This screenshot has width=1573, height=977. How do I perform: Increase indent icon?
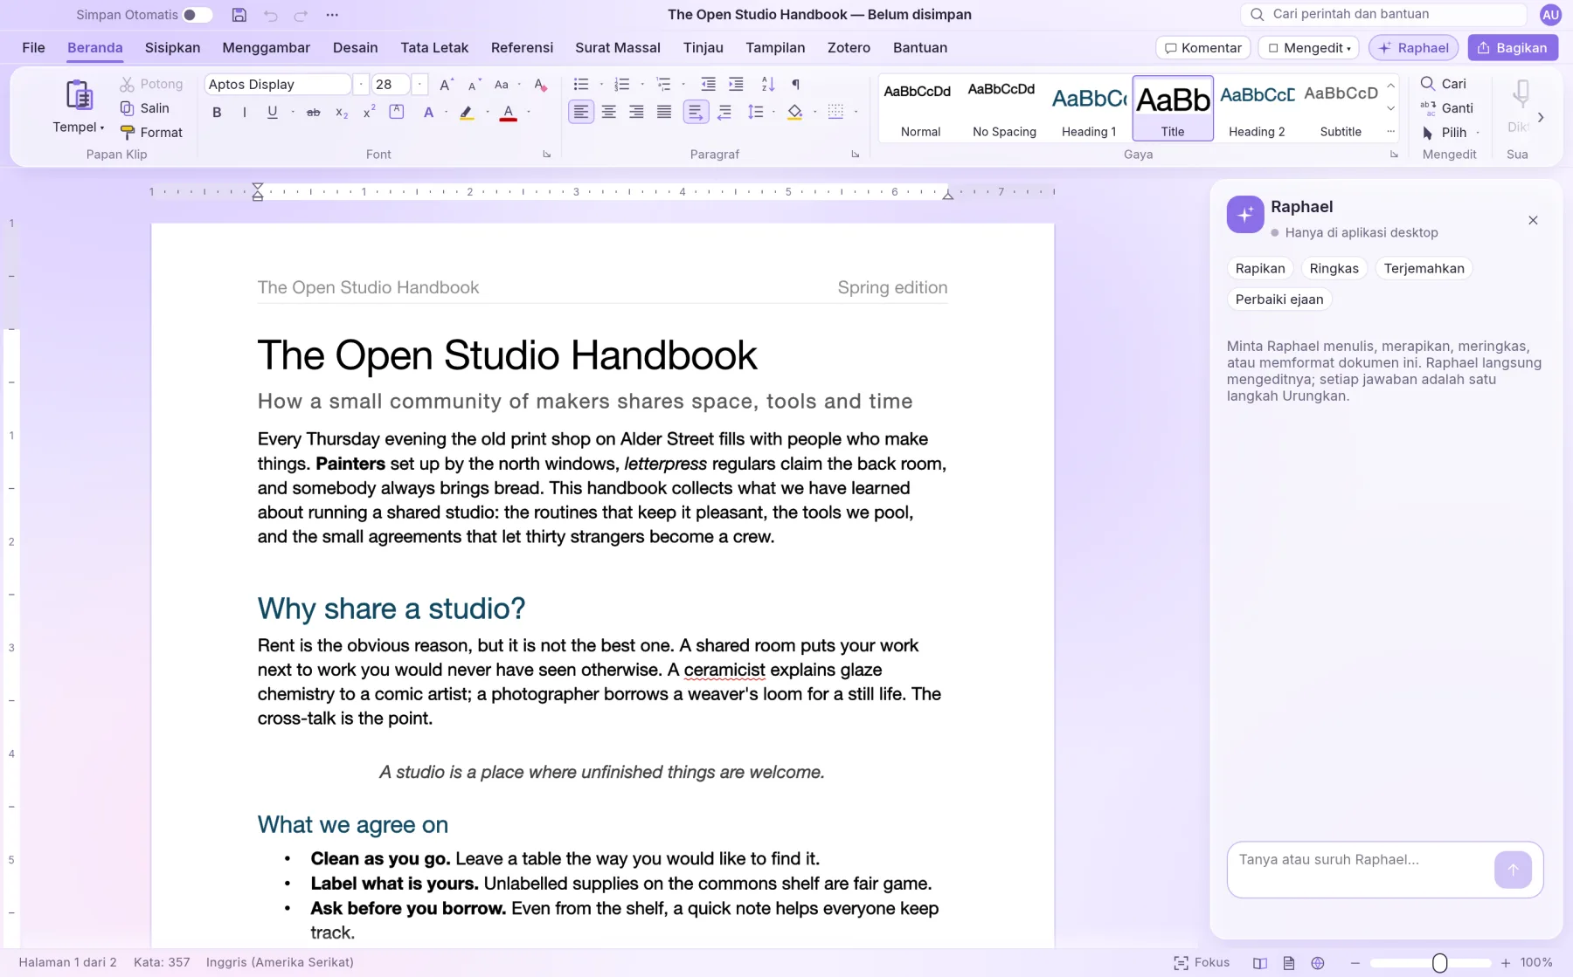click(x=736, y=85)
